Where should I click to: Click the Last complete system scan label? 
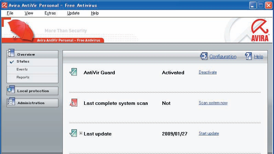pyautogui.click(x=116, y=103)
